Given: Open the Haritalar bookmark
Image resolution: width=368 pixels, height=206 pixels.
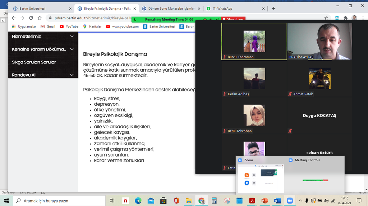Looking at the screenshot, I should point(92,27).
